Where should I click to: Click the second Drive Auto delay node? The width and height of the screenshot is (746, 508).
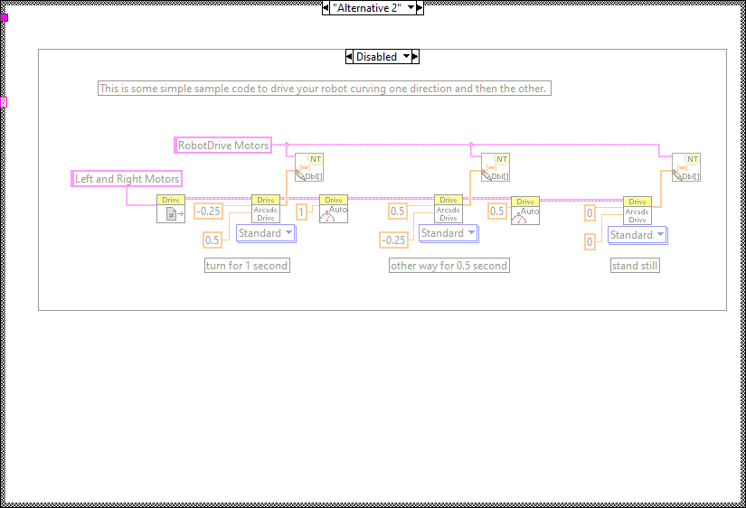pos(525,211)
